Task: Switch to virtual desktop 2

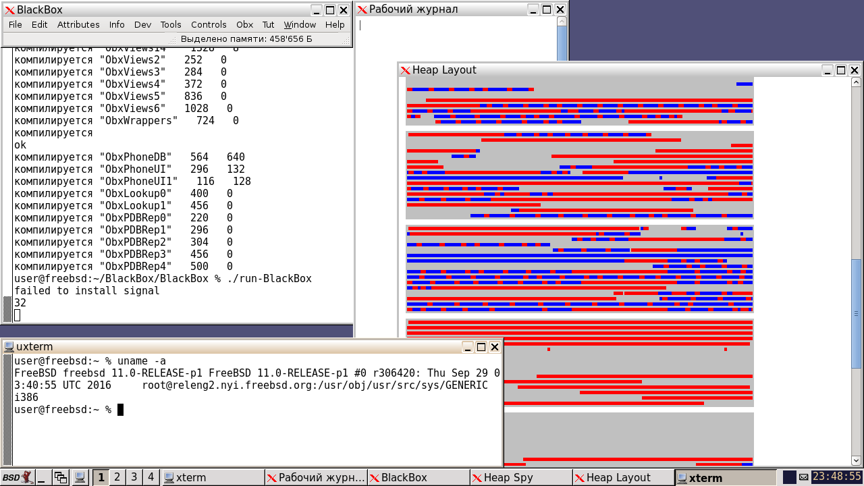Action: (x=117, y=477)
